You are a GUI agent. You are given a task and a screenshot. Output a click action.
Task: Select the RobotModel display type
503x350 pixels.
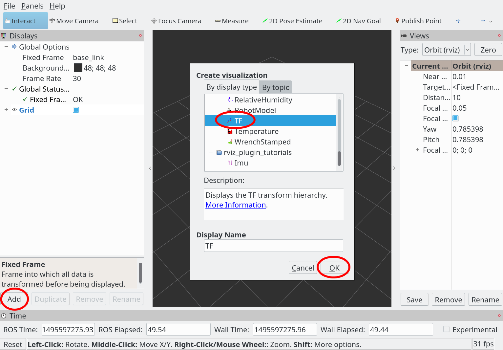click(270, 110)
